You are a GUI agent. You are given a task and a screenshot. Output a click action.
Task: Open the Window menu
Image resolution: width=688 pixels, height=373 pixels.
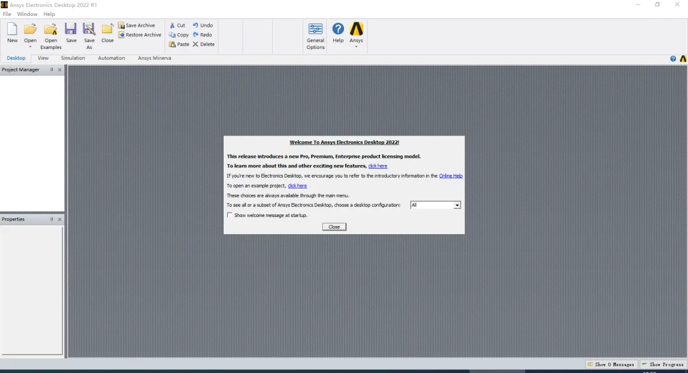[x=27, y=14]
